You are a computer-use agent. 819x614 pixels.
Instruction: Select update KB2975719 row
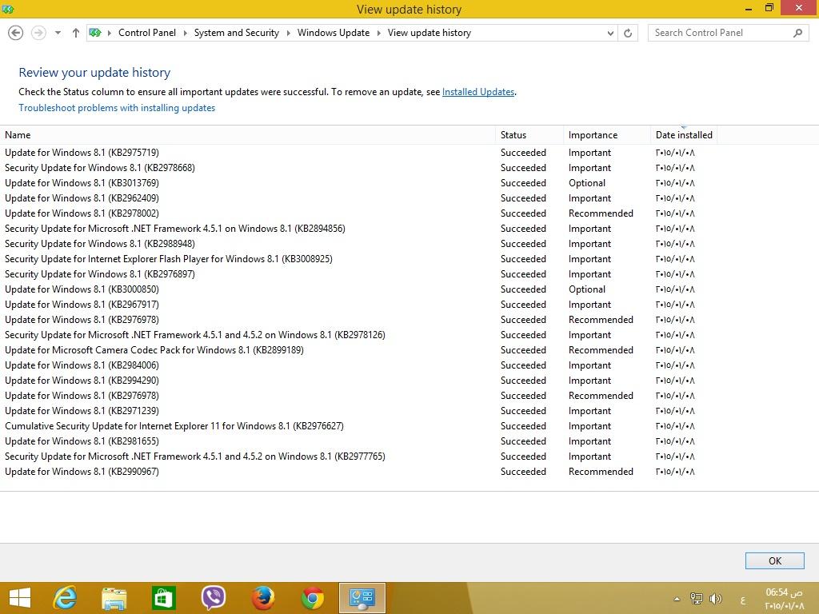(x=358, y=153)
